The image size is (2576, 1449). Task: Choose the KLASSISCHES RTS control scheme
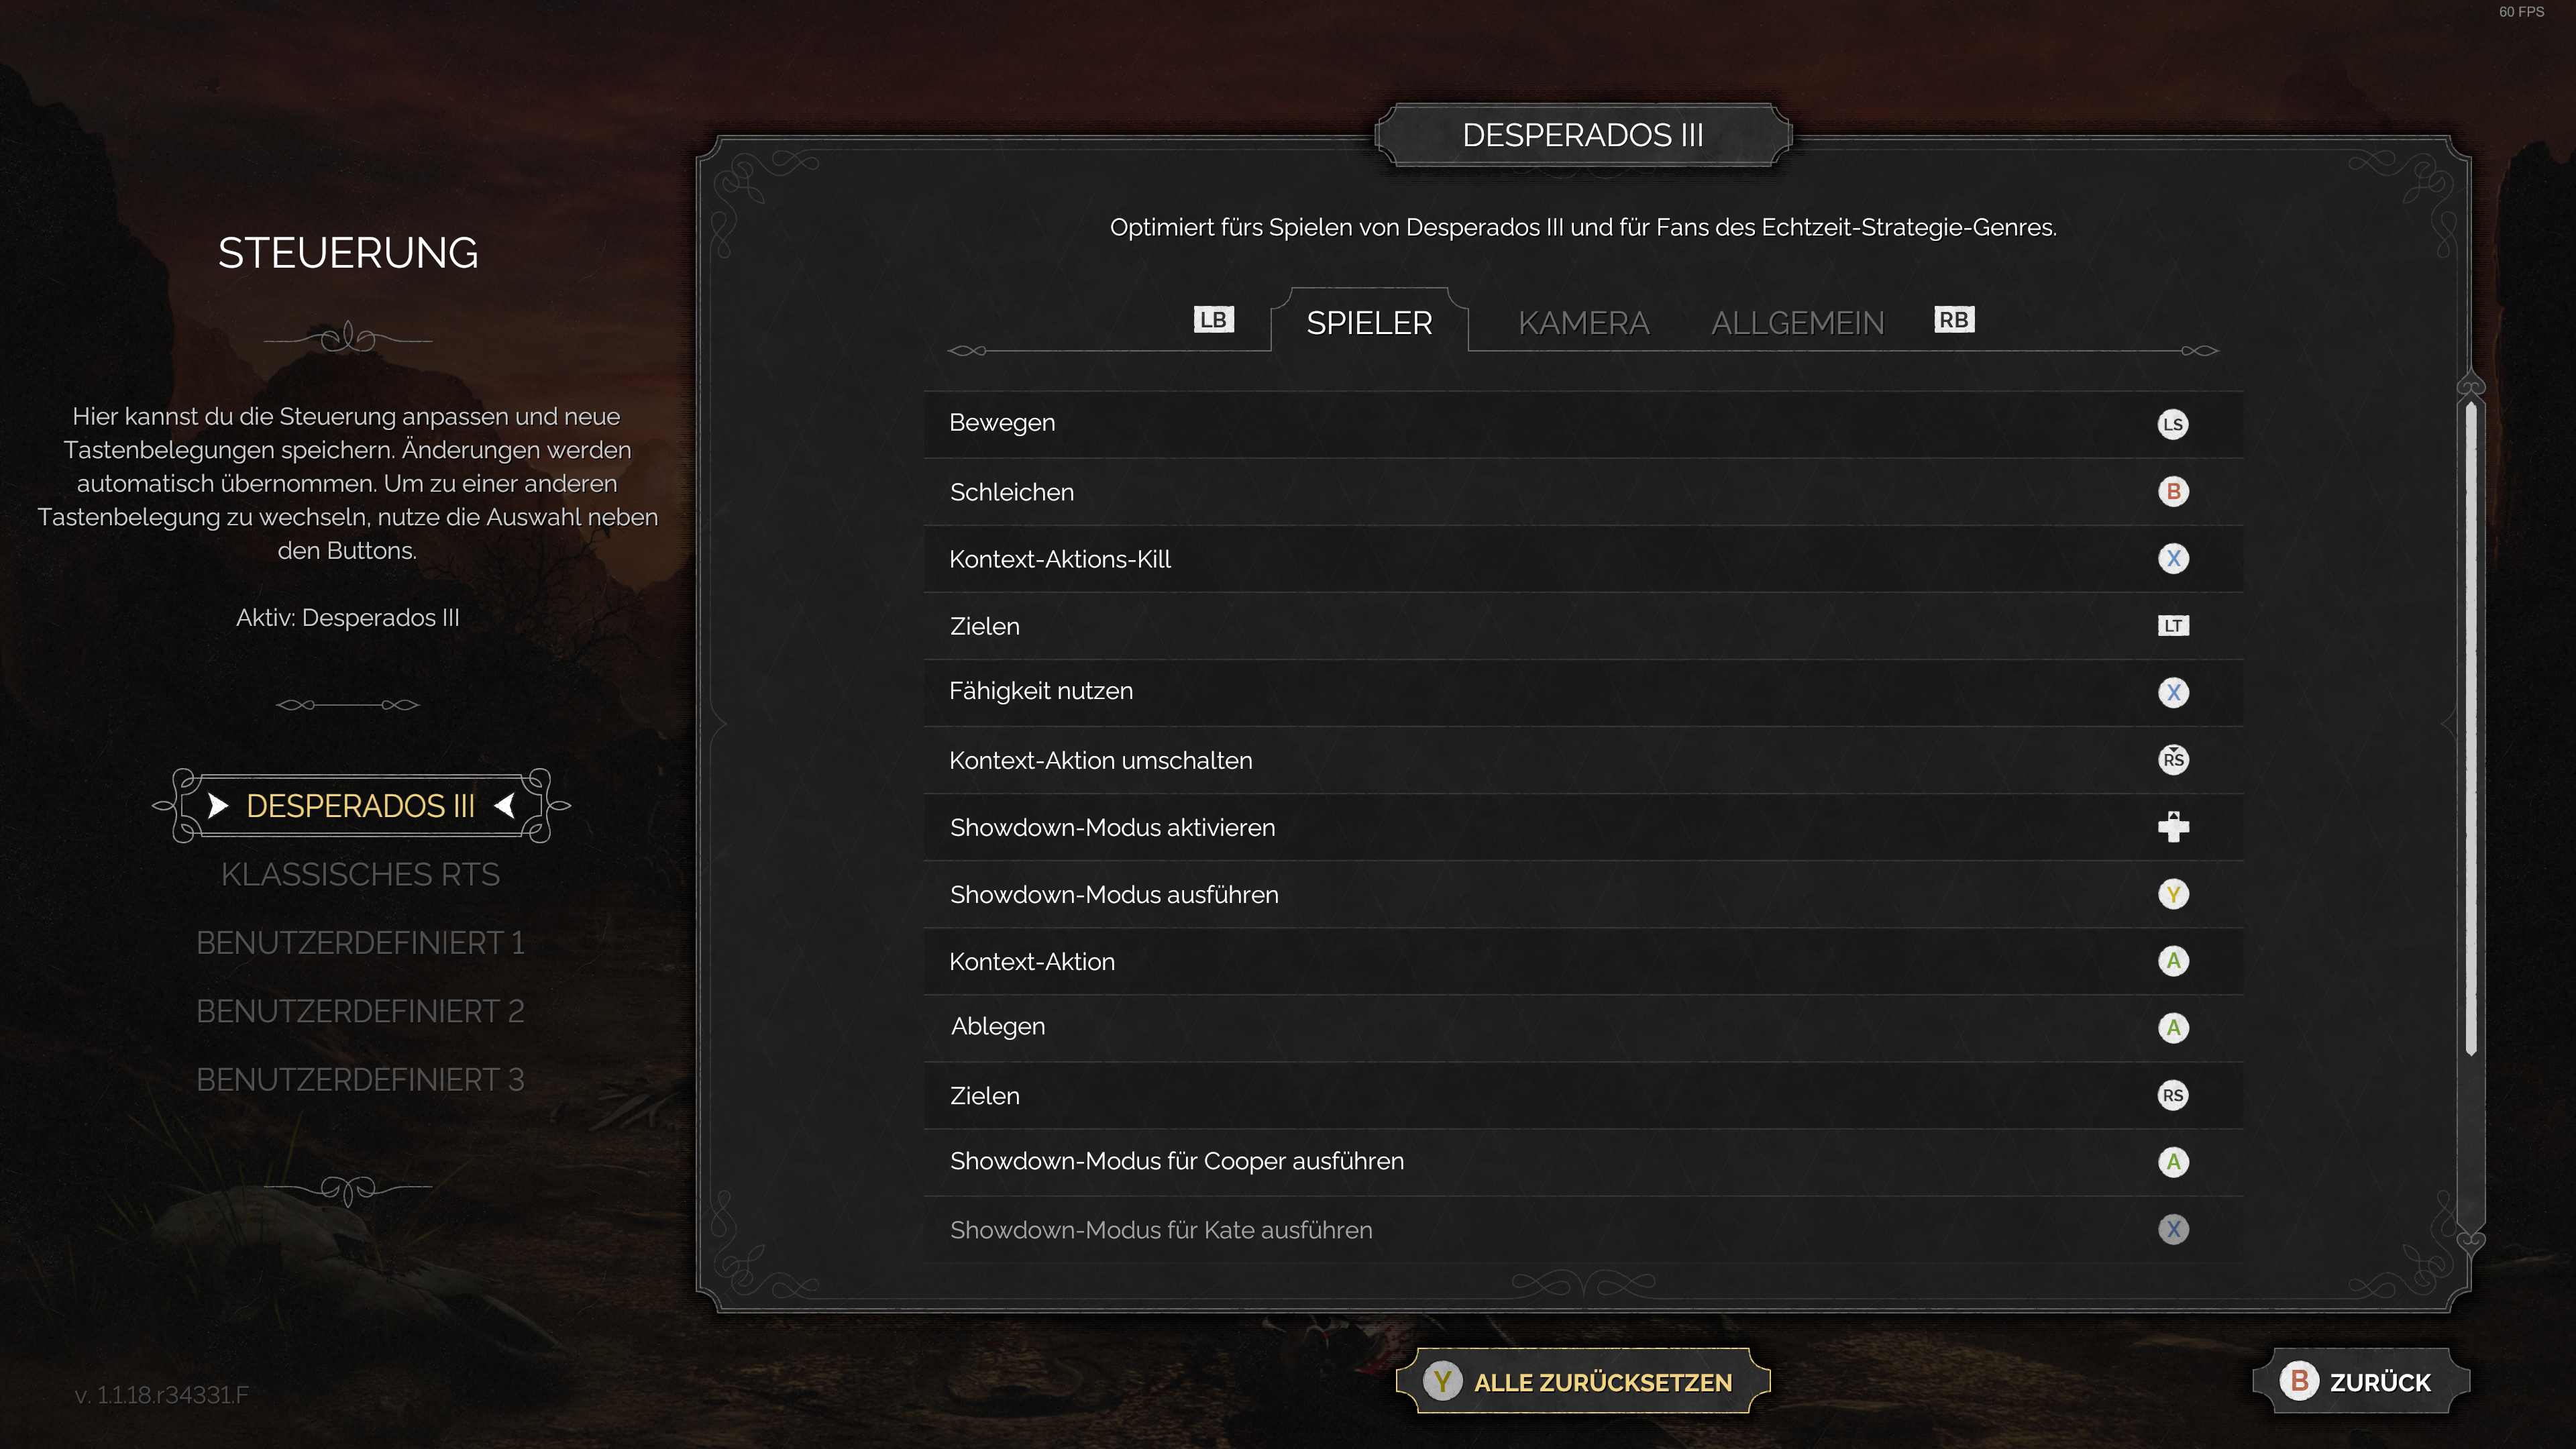[360, 875]
